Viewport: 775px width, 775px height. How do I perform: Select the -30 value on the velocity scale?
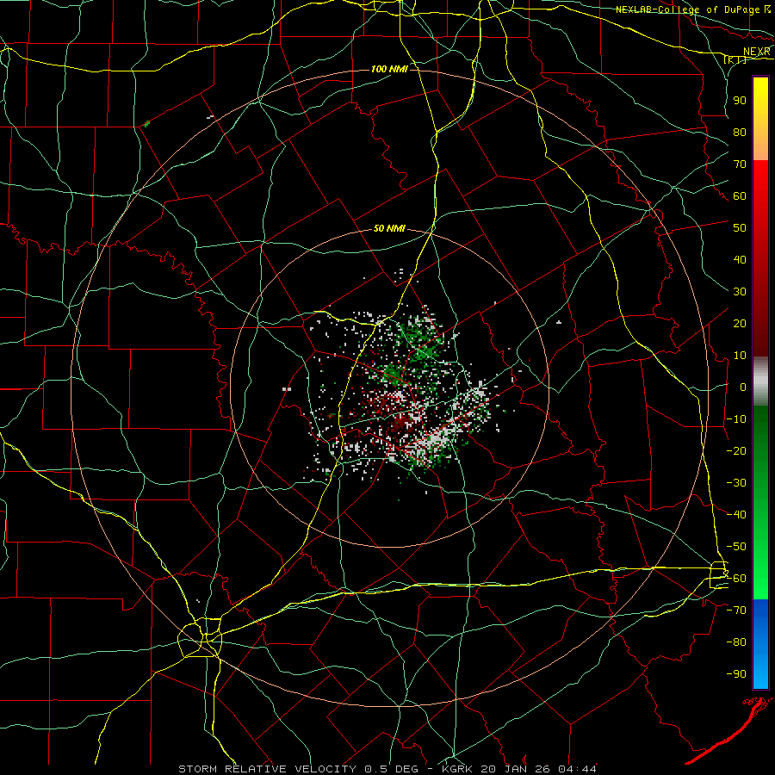pos(736,483)
